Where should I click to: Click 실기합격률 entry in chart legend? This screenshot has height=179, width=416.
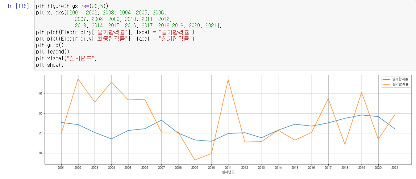396,84
